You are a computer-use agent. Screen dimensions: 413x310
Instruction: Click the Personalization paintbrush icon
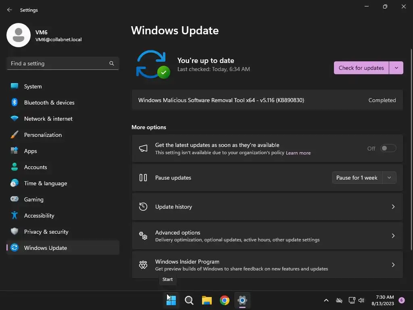pos(15,135)
